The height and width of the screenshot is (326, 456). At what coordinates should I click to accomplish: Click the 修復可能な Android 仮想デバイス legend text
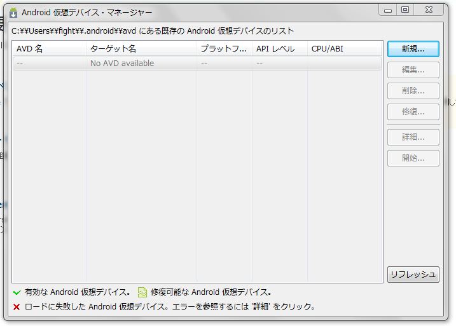pyautogui.click(x=211, y=292)
